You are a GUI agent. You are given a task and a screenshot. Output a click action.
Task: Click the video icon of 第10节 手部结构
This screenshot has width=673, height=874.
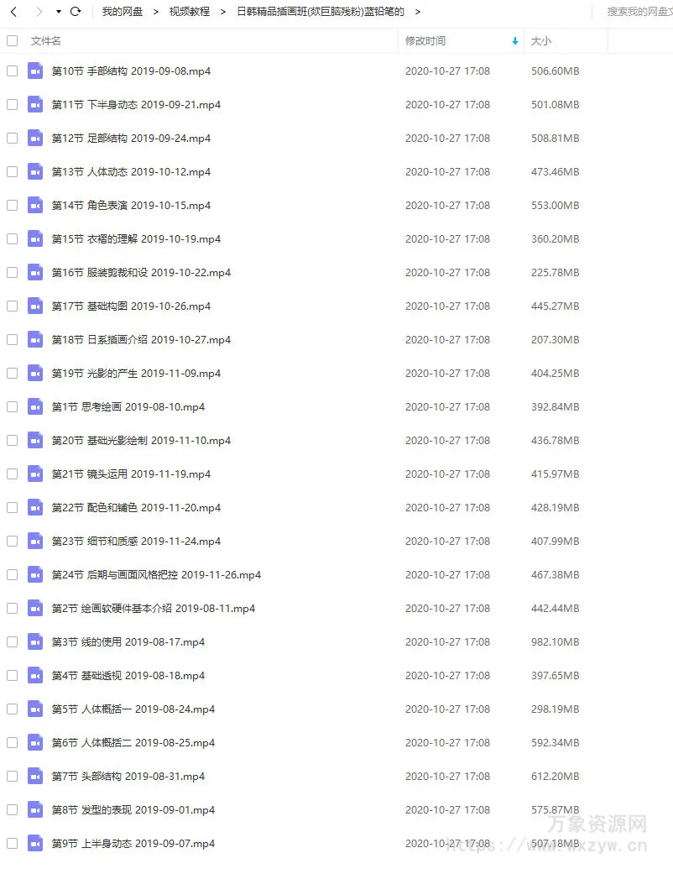click(35, 71)
